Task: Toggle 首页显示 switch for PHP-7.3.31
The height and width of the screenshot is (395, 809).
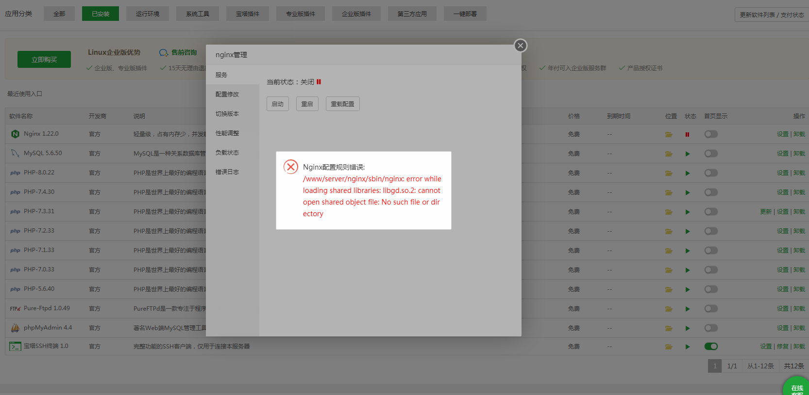Action: click(x=711, y=211)
